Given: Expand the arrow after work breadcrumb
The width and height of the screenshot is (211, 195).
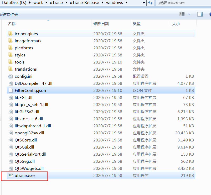Looking at the screenshot, I should coord(46,3).
